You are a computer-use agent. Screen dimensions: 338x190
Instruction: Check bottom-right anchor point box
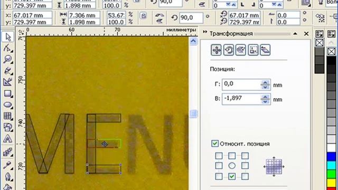245,176
